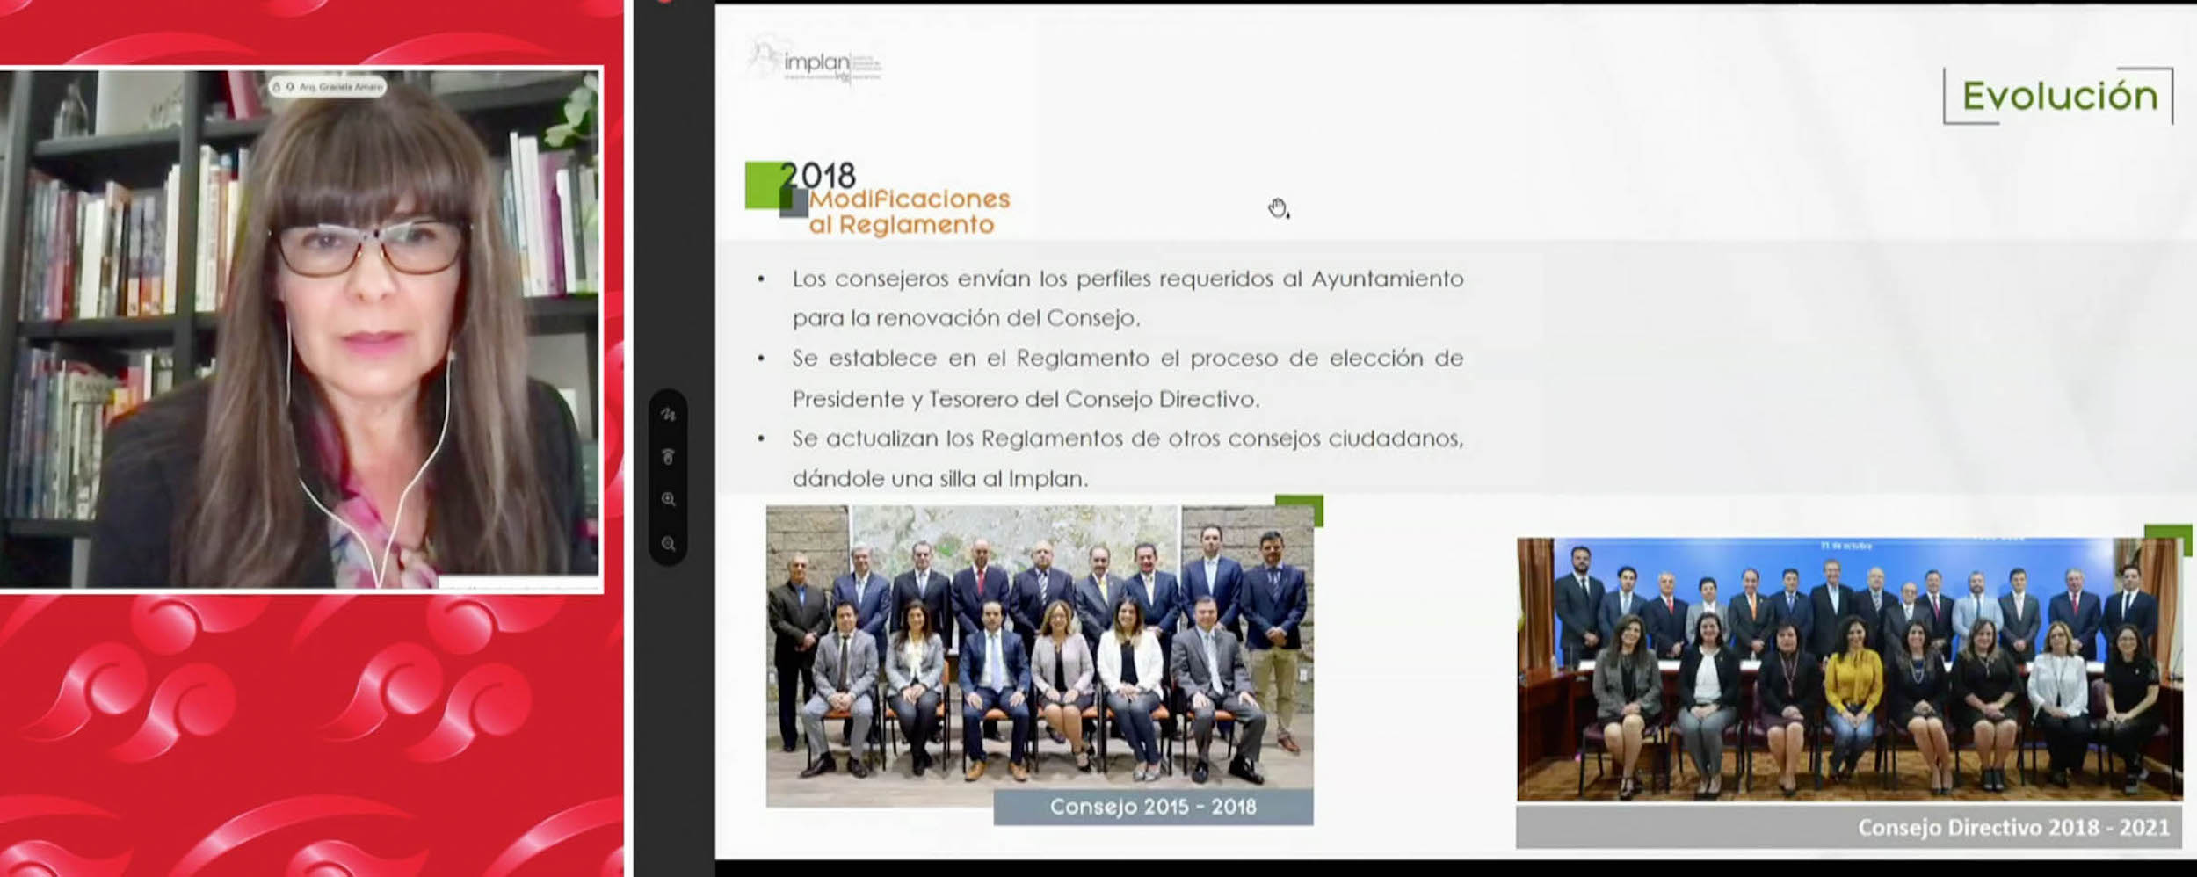Viewport: 2197px width, 877px height.
Task: Click bullet 'Los consejeros envían los perfiles requeridos'
Action: coord(1128,298)
